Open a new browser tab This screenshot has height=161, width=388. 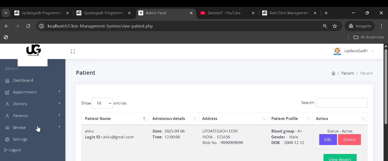pyautogui.click(x=326, y=13)
